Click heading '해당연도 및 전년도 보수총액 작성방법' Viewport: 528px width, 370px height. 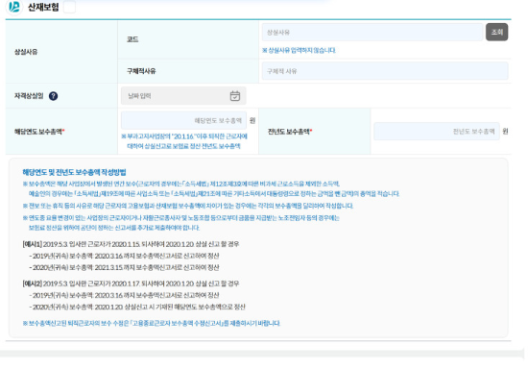(x=75, y=172)
